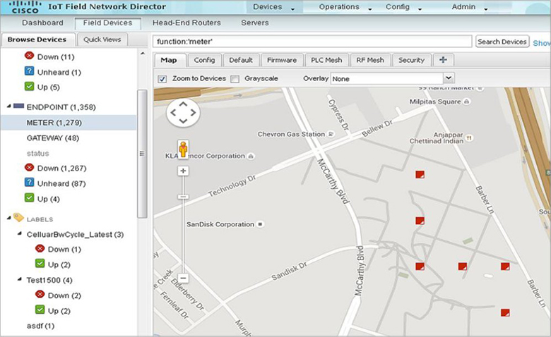The image size is (551, 337).
Task: Click the map zoom in plus button
Action: [183, 171]
